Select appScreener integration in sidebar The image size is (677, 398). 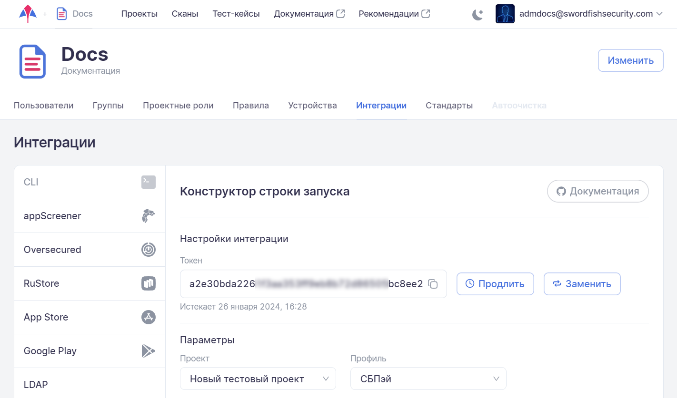pos(90,216)
